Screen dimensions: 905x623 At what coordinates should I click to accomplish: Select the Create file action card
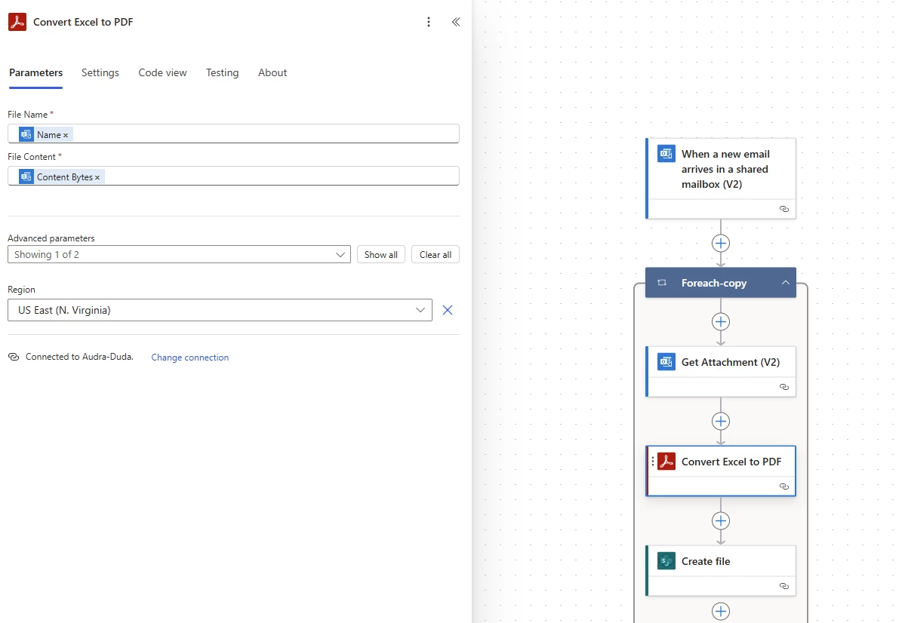point(721,570)
